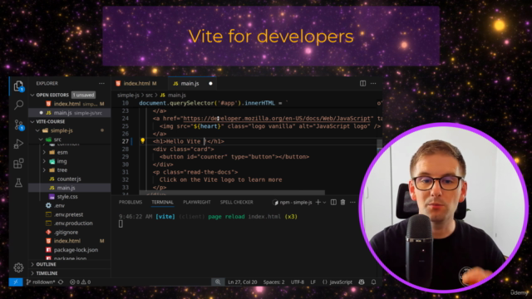Collapse the OPEN EDITORS section
The height and width of the screenshot is (299, 532).
[32, 95]
